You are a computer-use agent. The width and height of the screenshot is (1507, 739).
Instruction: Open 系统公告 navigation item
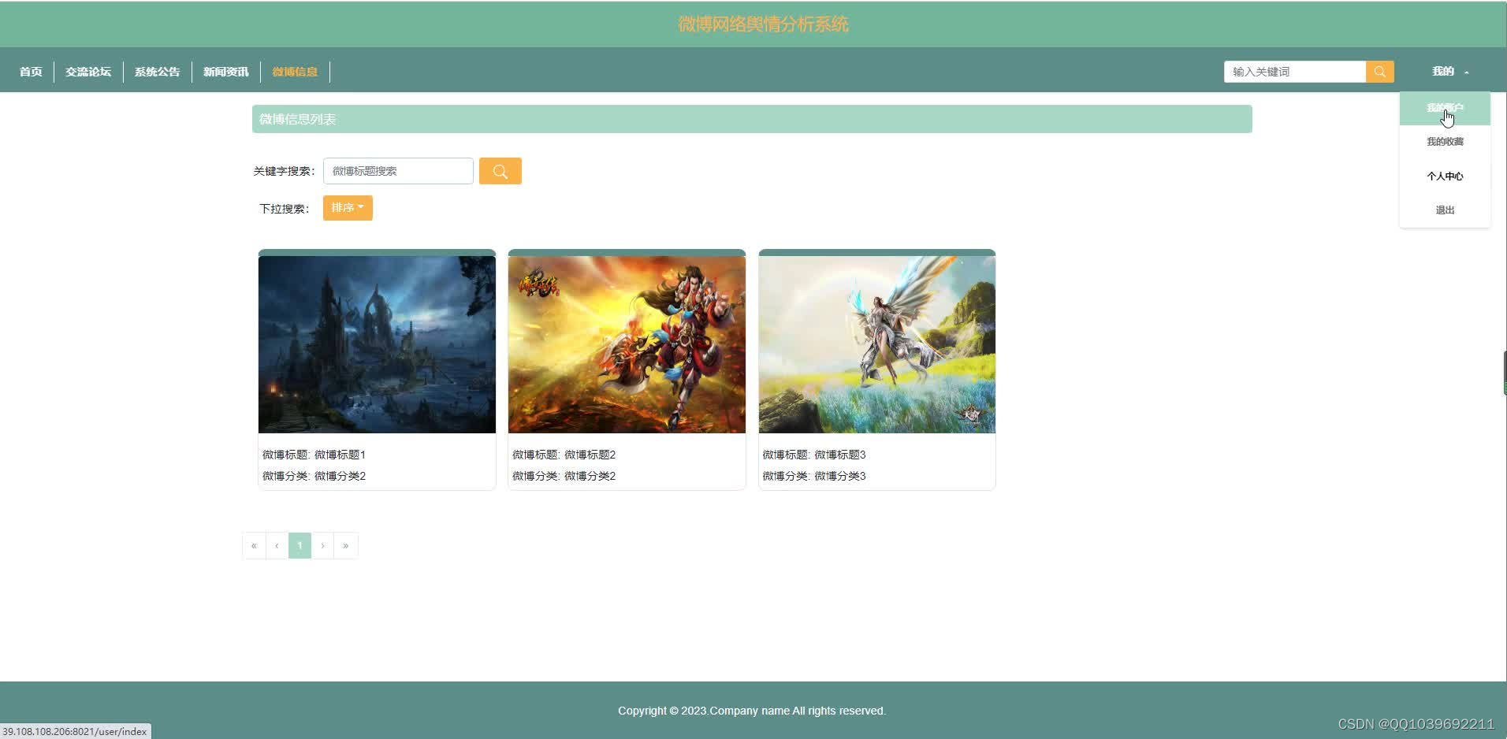point(157,72)
